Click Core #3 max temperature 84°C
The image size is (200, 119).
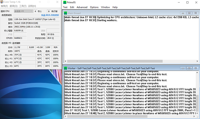(x=48, y=66)
